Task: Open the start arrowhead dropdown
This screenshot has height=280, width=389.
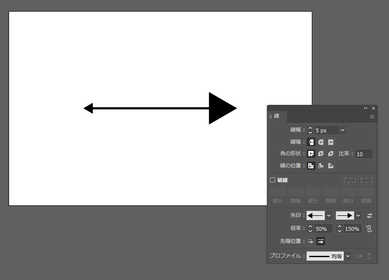Action: (329, 216)
